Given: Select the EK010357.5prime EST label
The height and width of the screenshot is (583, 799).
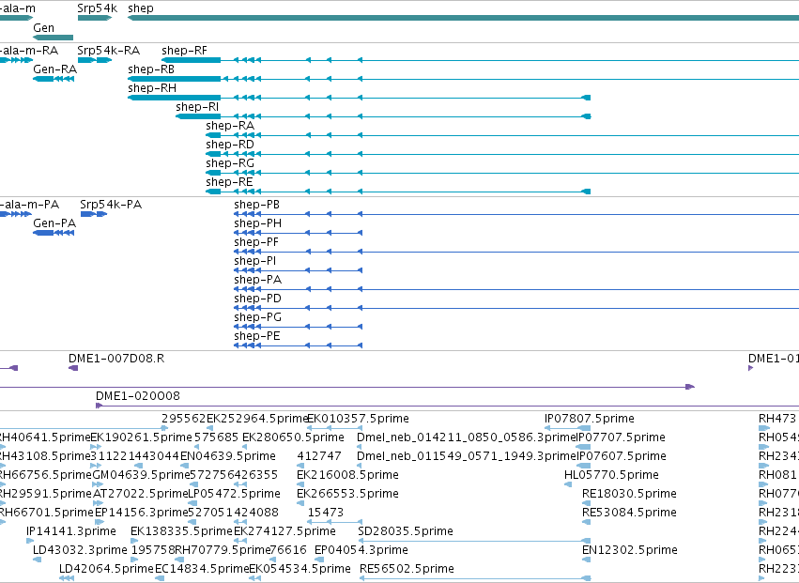Looking at the screenshot, I should [x=358, y=419].
